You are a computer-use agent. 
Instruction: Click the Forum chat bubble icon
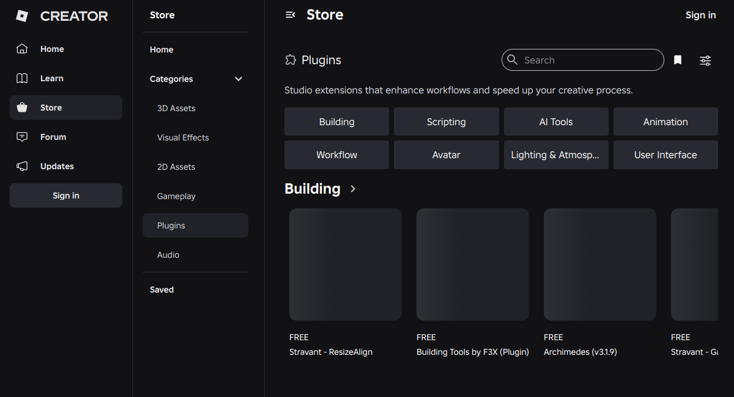click(22, 137)
